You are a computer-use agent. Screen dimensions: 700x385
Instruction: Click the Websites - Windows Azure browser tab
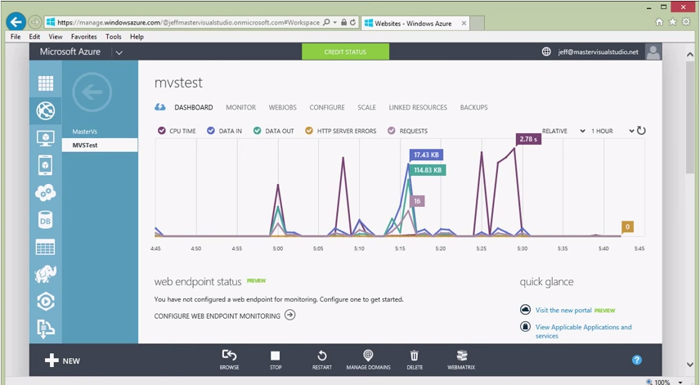pos(415,23)
